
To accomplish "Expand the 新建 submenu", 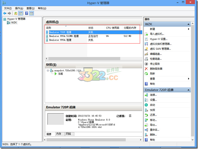I will pos(188,29).
